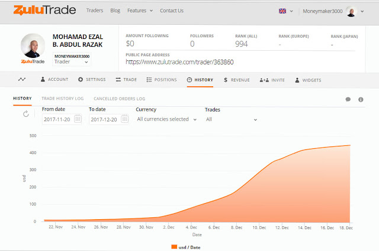Click the refresh reload icon
379x251 pixels.
coord(26,114)
